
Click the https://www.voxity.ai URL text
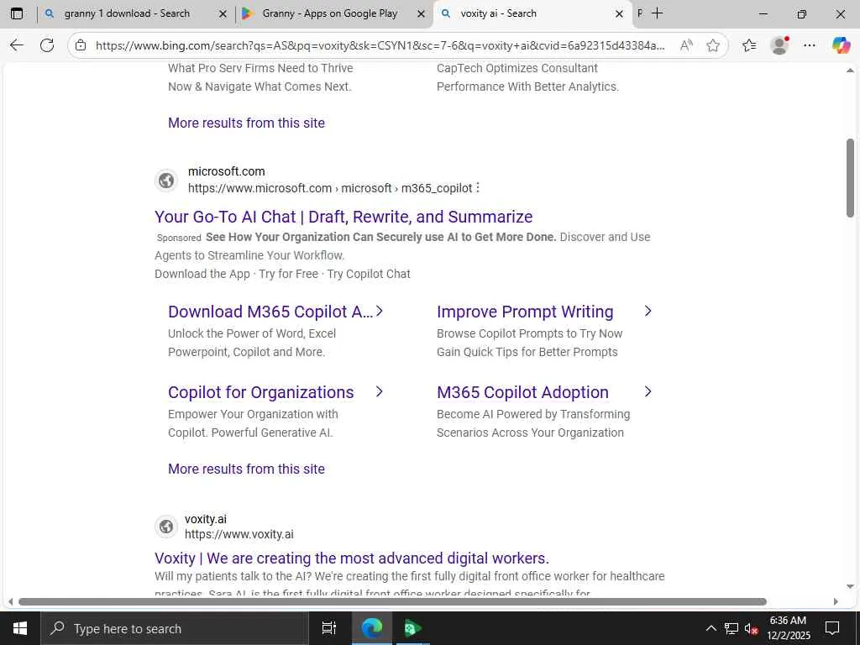(239, 535)
